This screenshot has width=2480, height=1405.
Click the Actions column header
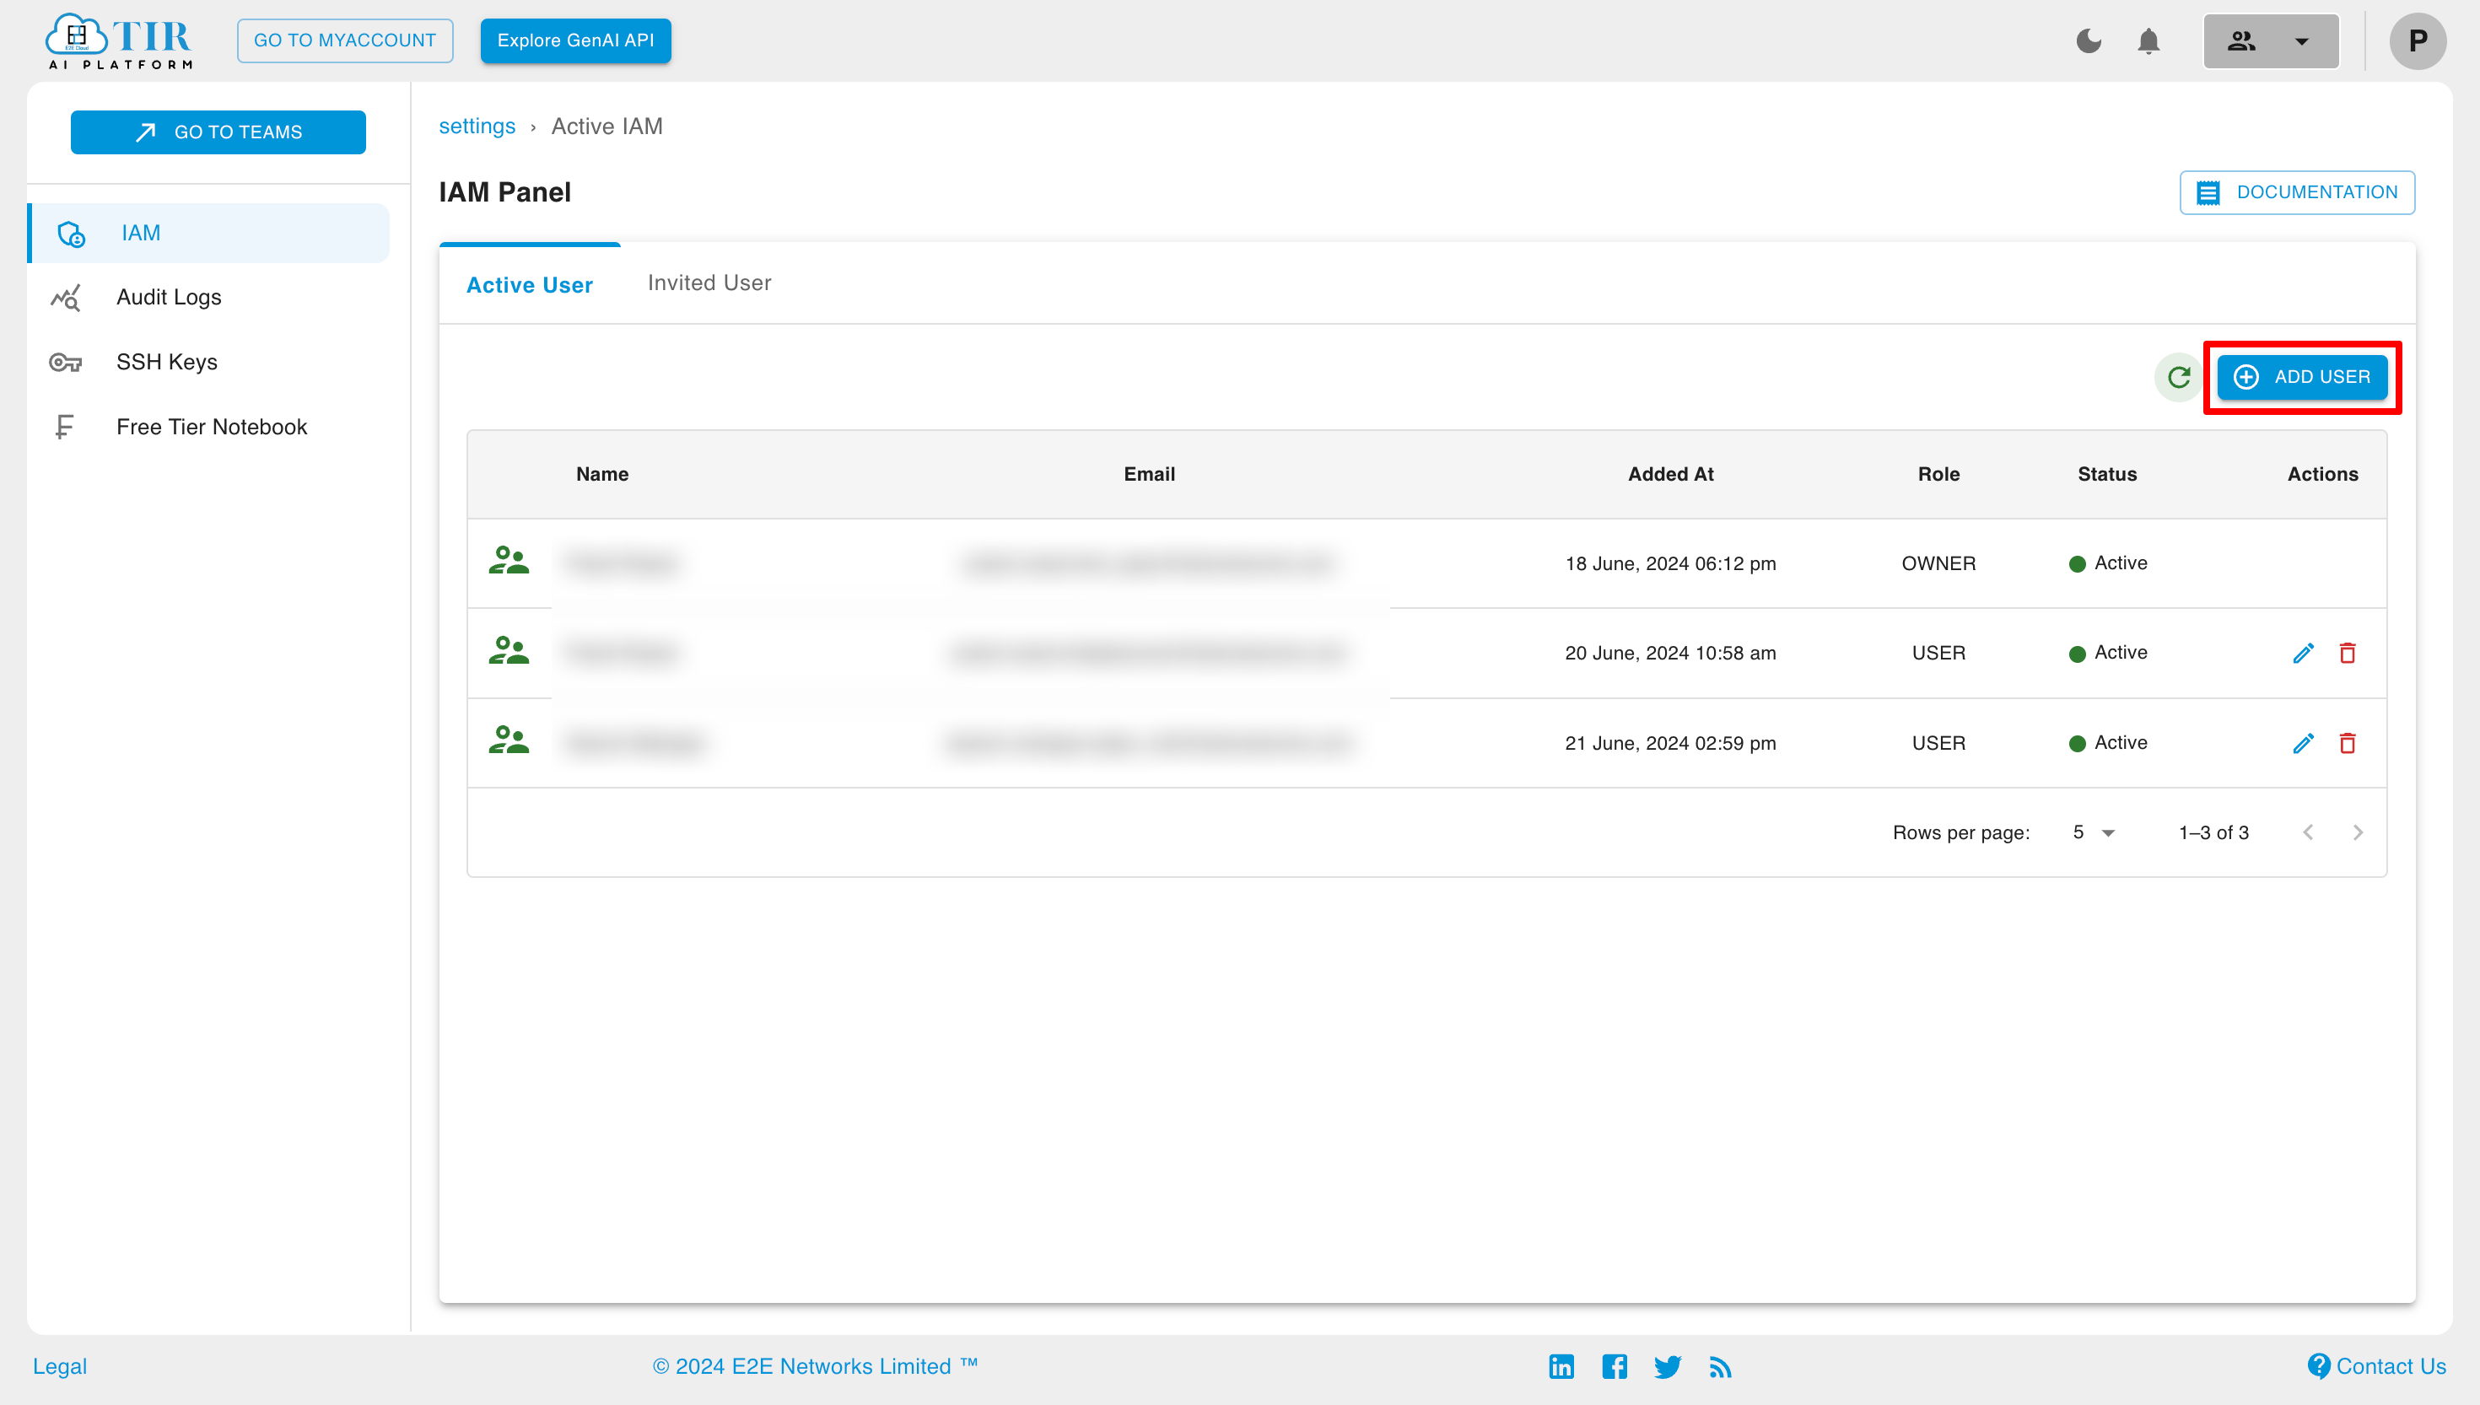2321,474
